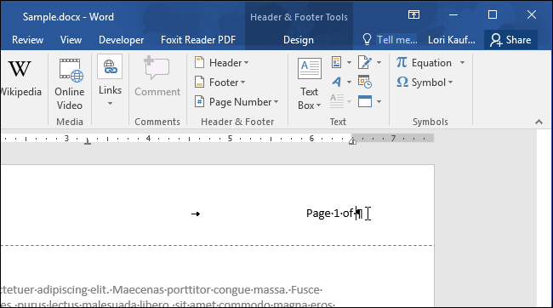Open the Wikipedia add-in

point(20,78)
